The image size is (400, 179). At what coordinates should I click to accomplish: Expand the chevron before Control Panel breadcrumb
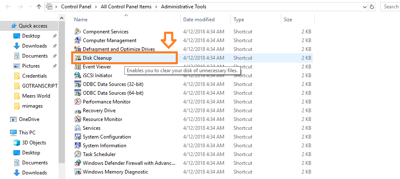(x=56, y=7)
